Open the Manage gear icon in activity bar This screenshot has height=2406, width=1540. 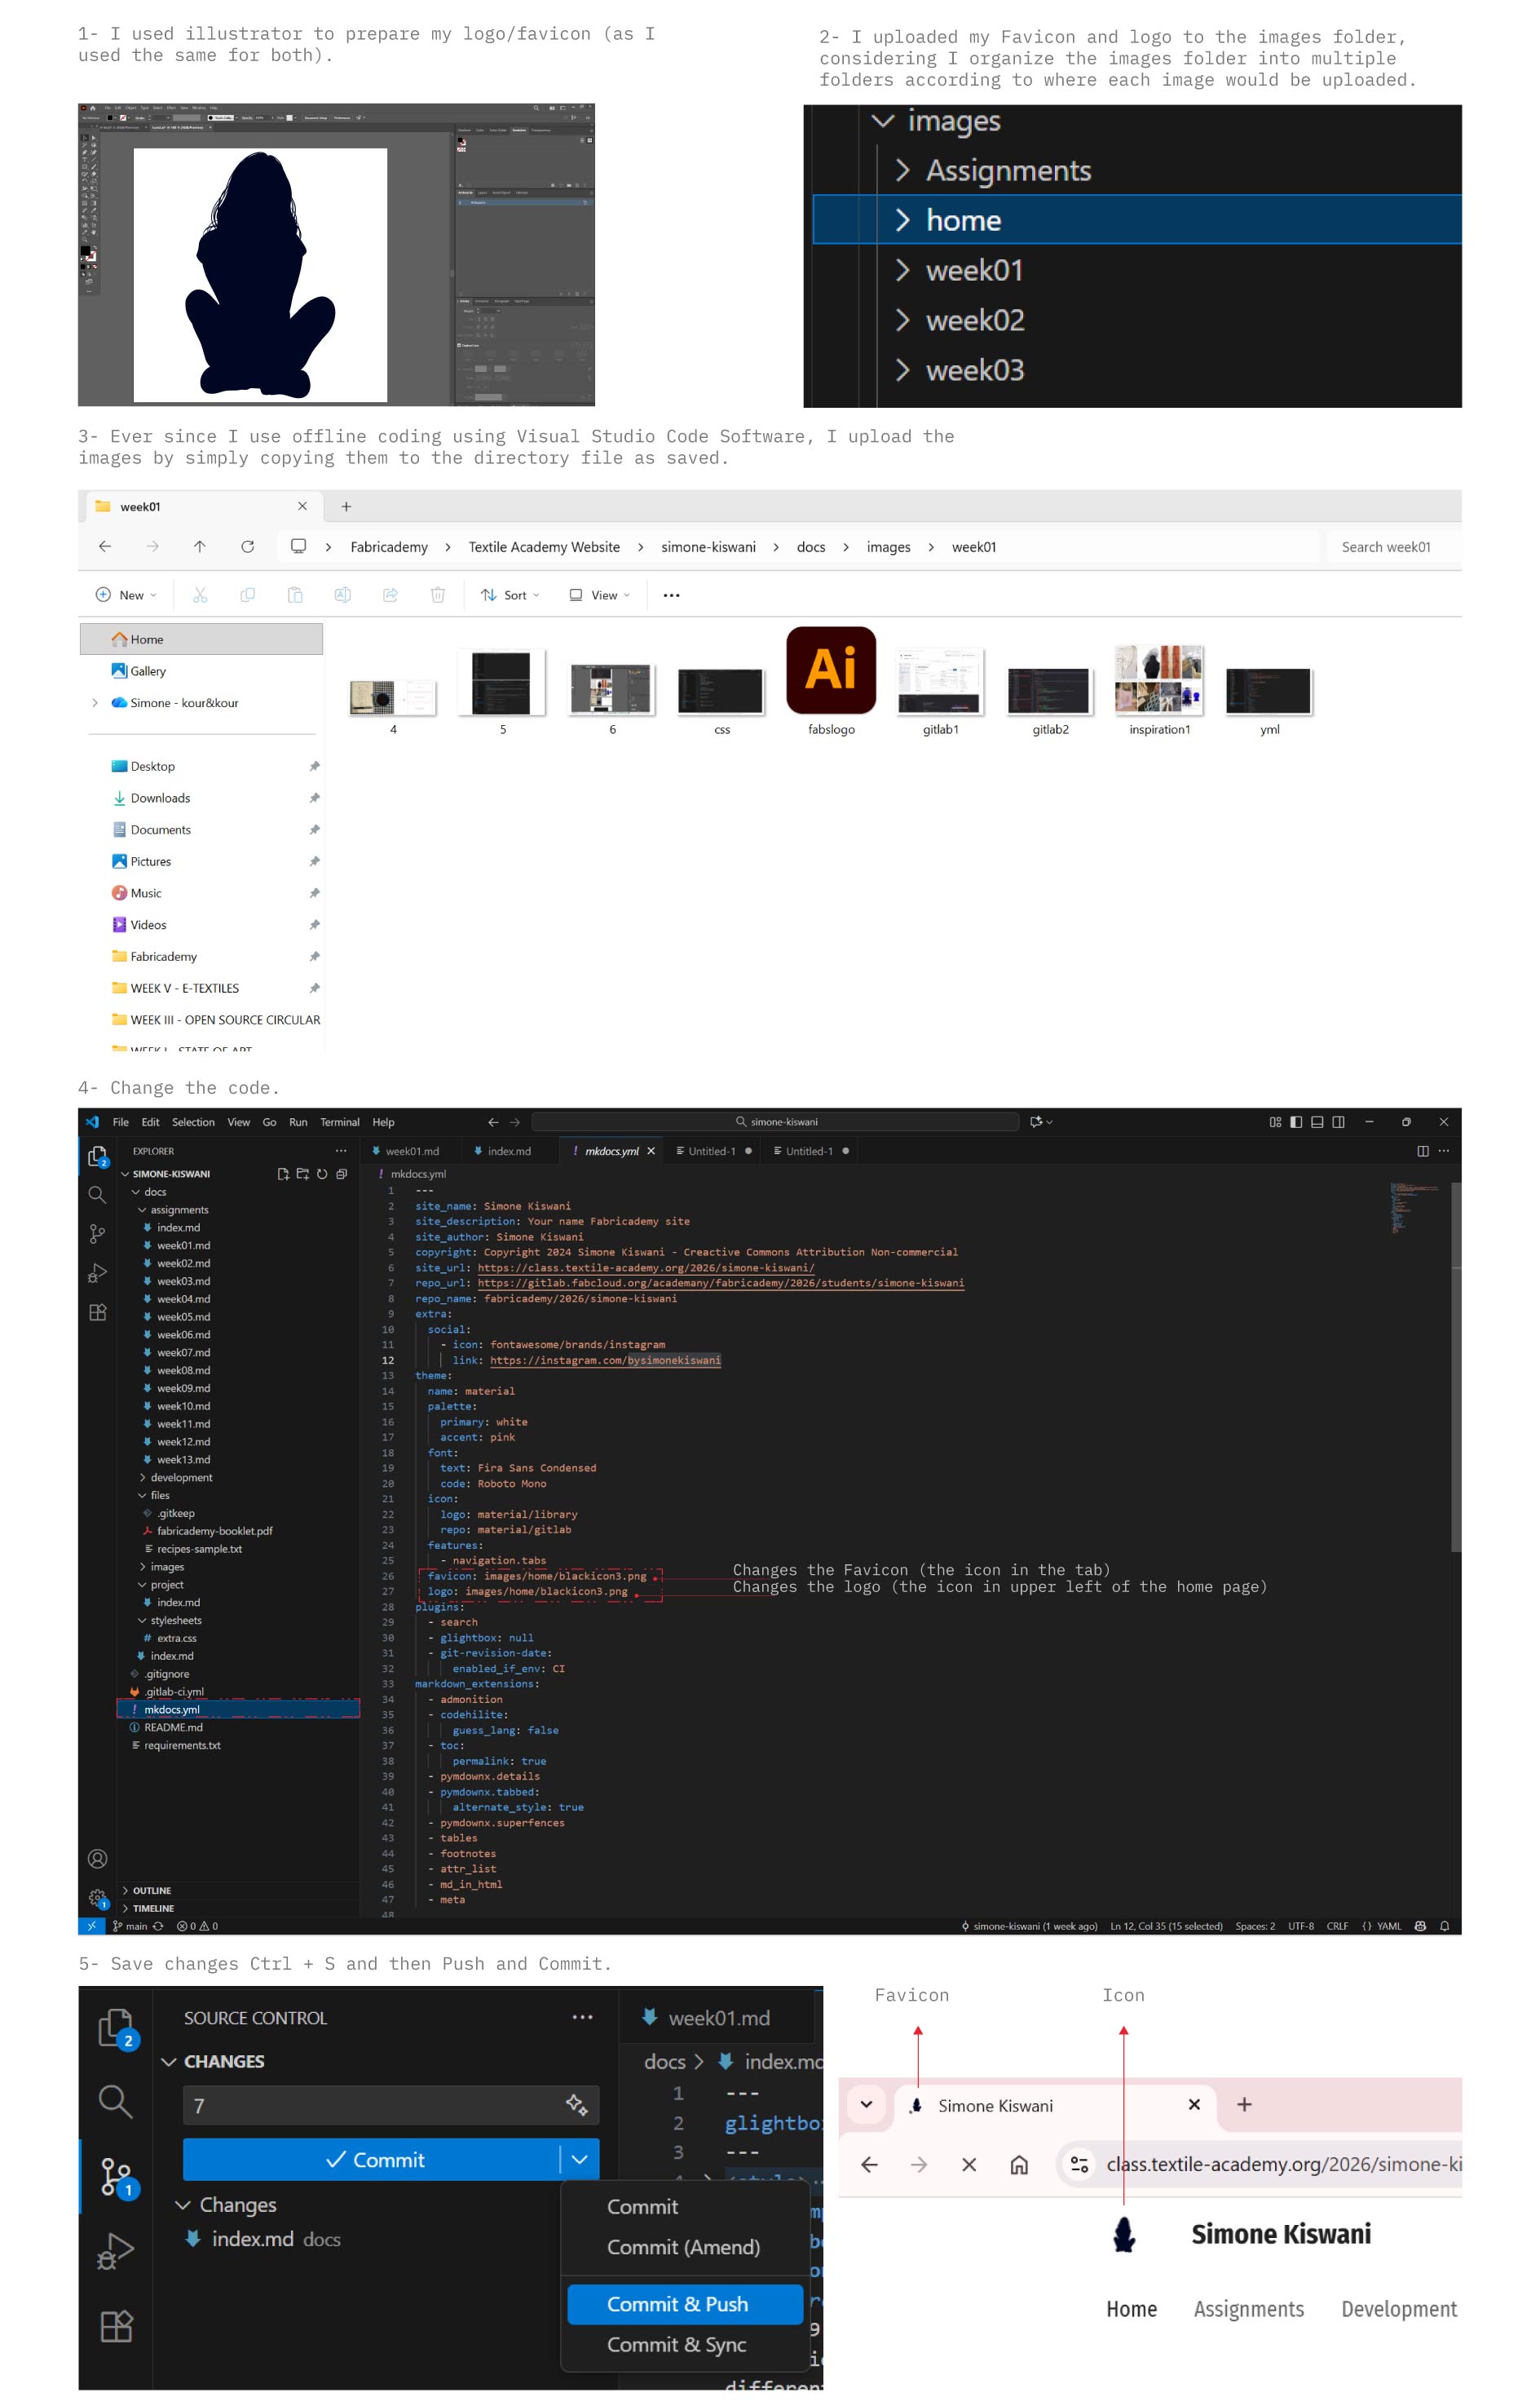pos(97,1897)
